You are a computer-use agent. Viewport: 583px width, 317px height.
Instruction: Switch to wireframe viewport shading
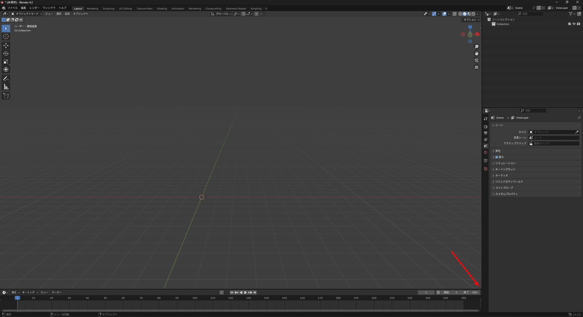pyautogui.click(x=460, y=14)
